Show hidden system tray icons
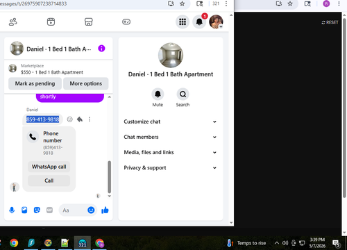 click(x=277, y=243)
